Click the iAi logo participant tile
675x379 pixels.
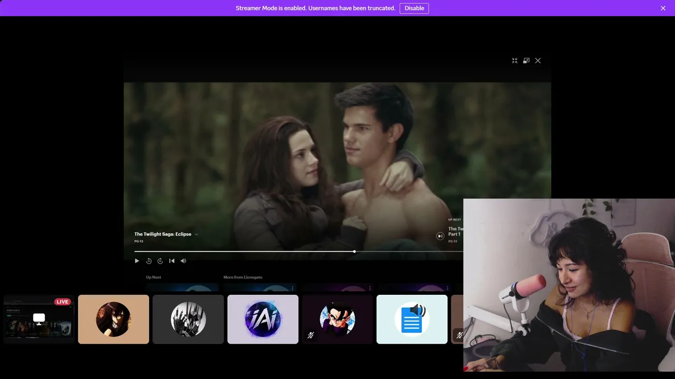(263, 319)
